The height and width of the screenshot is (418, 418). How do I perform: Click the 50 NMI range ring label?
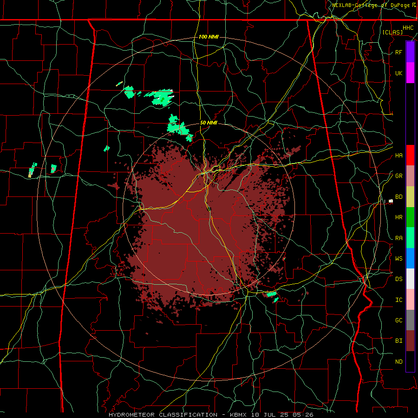coord(209,123)
